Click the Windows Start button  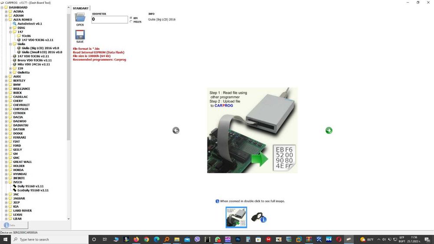5,239
